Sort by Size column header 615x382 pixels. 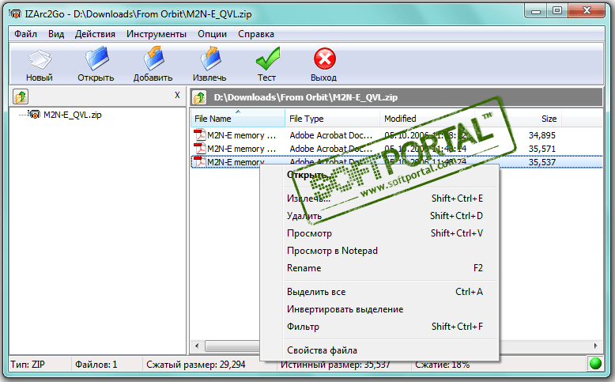(518, 118)
